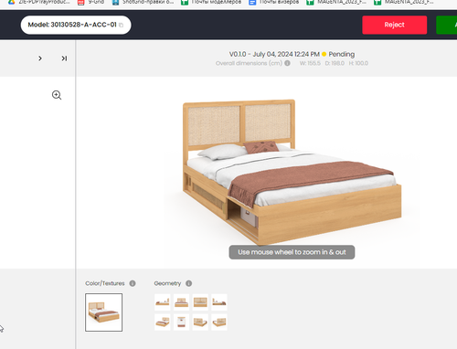
Task: Open info icon next to Color/Textures
Action: pyautogui.click(x=133, y=283)
